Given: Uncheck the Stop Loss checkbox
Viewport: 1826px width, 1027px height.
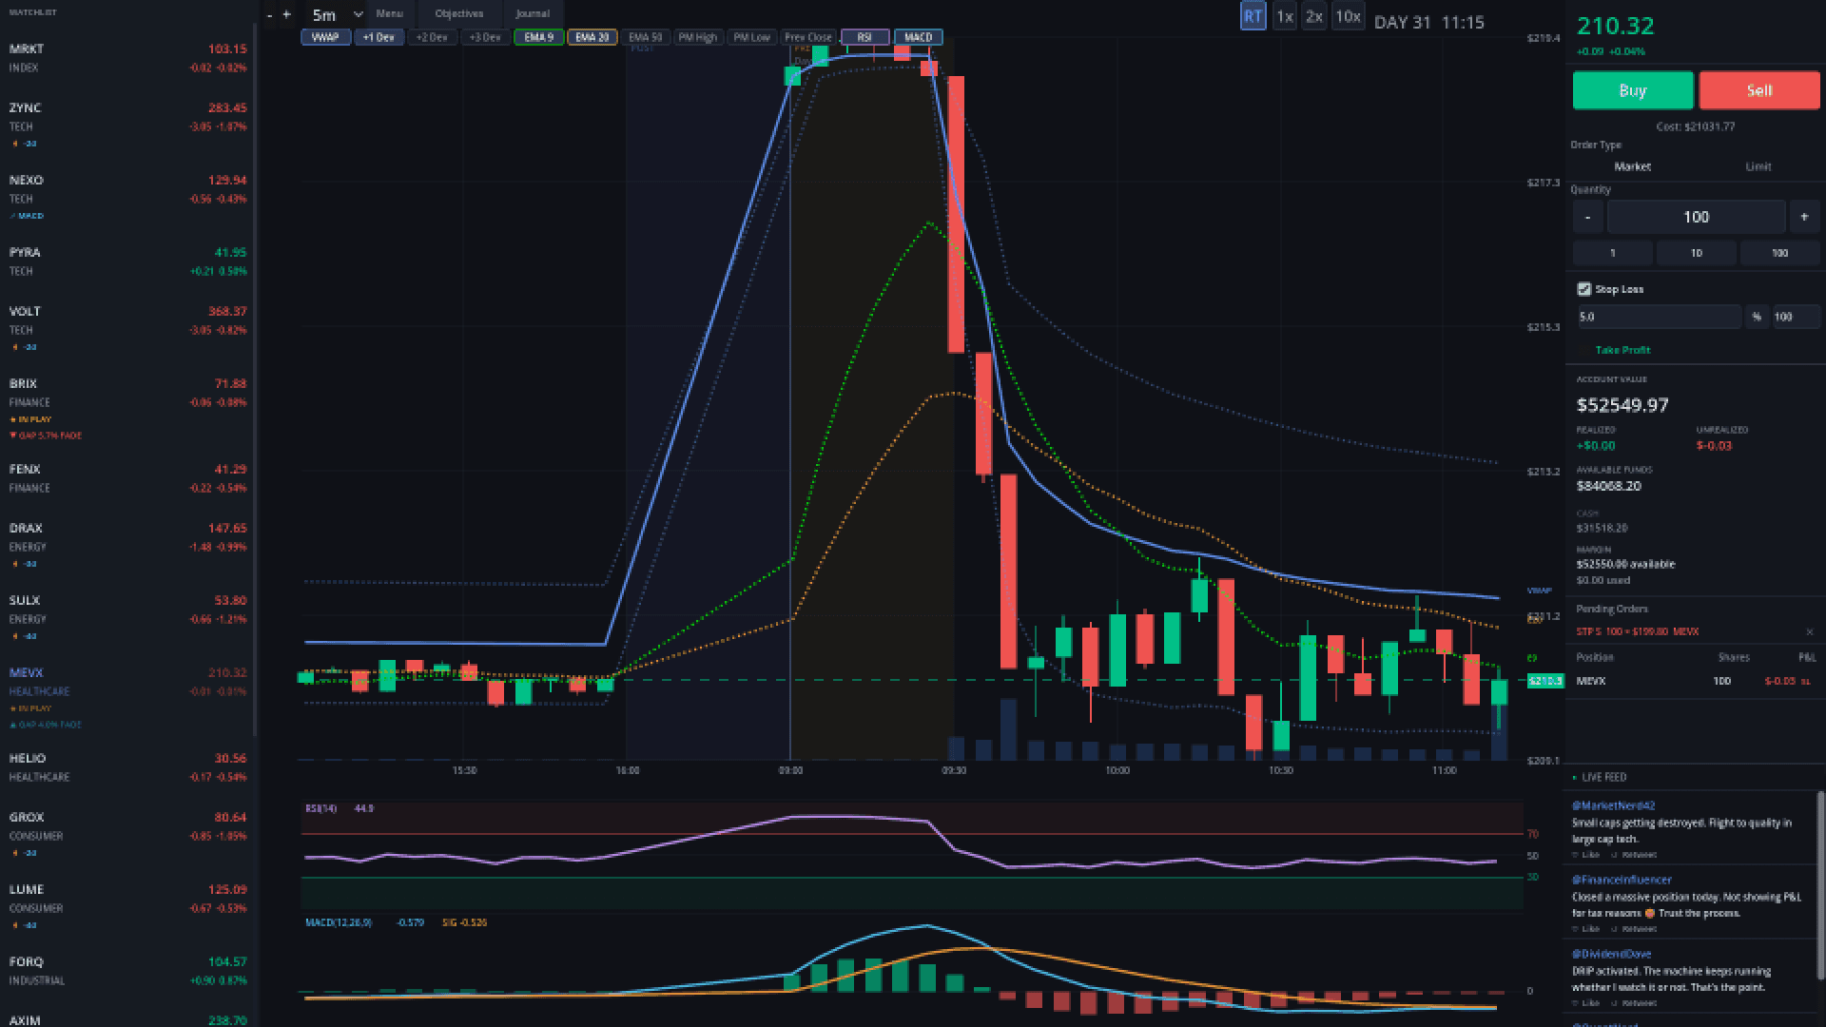Looking at the screenshot, I should tap(1584, 289).
